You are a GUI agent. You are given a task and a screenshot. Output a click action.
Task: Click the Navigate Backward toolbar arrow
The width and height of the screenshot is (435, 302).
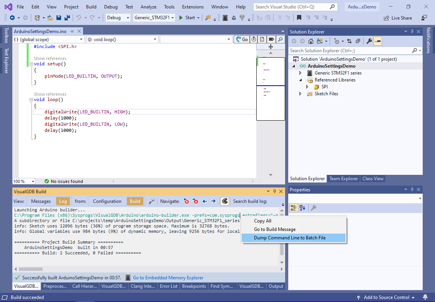tap(12, 18)
